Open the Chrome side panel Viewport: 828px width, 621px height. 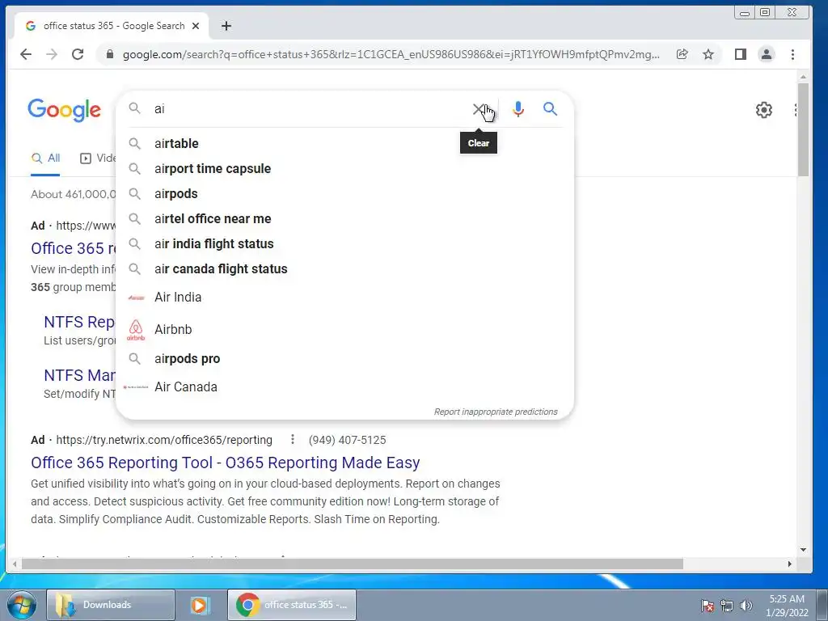(741, 54)
